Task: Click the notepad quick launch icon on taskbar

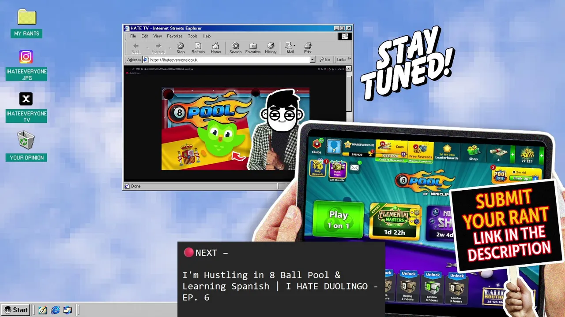Action: [43, 310]
